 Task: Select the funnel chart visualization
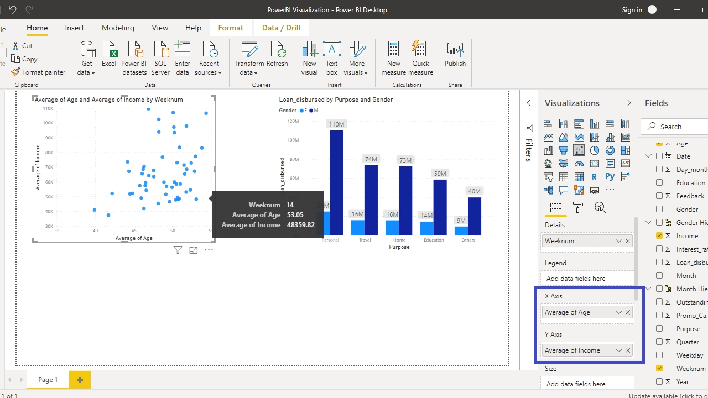click(x=564, y=150)
